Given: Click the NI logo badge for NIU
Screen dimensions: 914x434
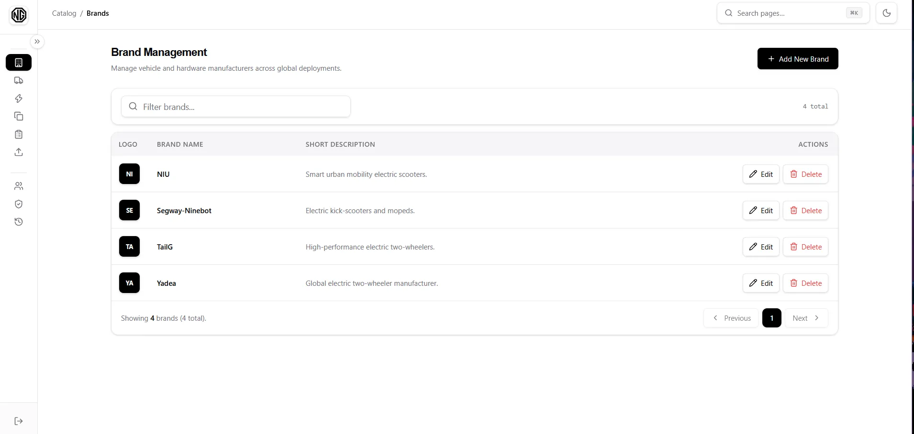Looking at the screenshot, I should click(x=129, y=174).
